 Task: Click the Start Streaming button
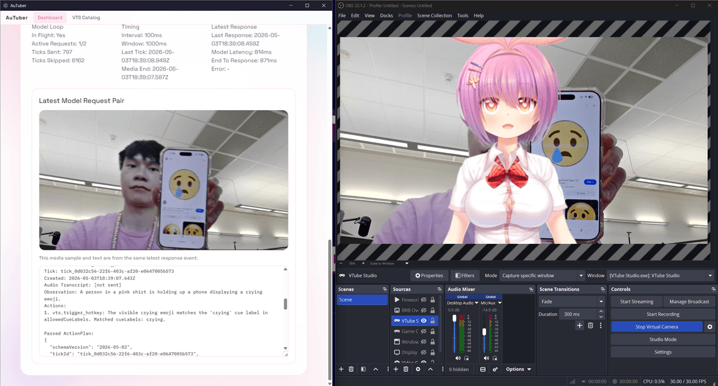[x=637, y=302]
